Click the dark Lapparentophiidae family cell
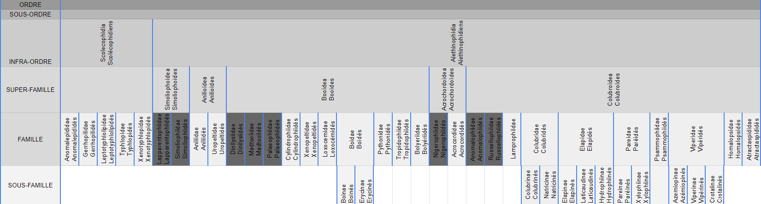The image size is (761, 204). coord(162,139)
